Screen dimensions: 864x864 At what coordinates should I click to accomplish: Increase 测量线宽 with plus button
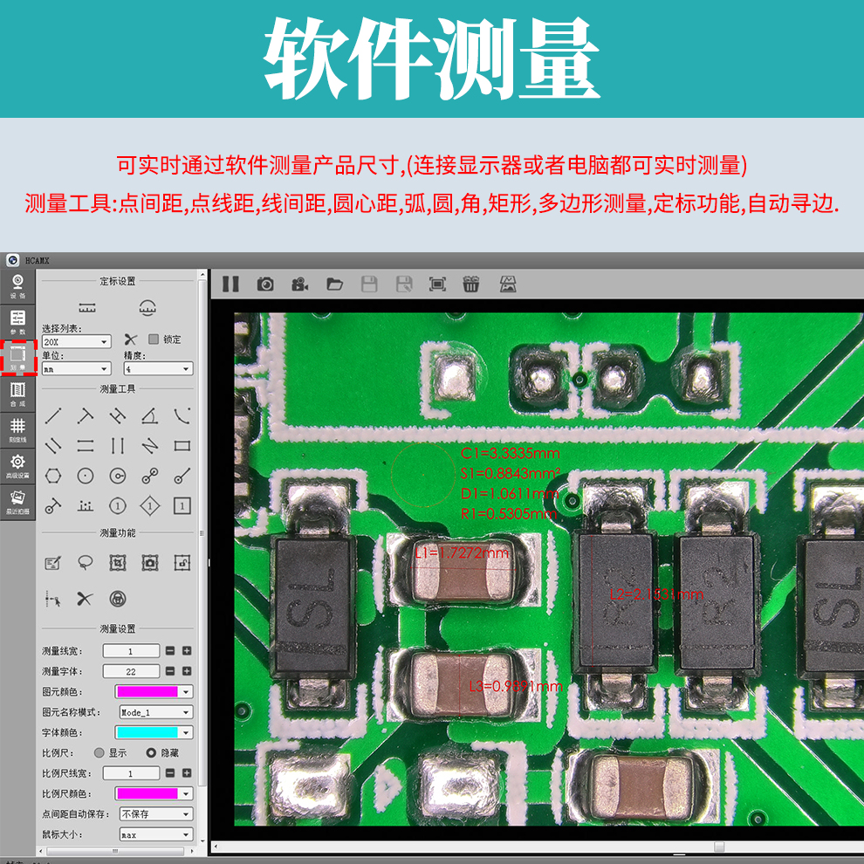186,651
